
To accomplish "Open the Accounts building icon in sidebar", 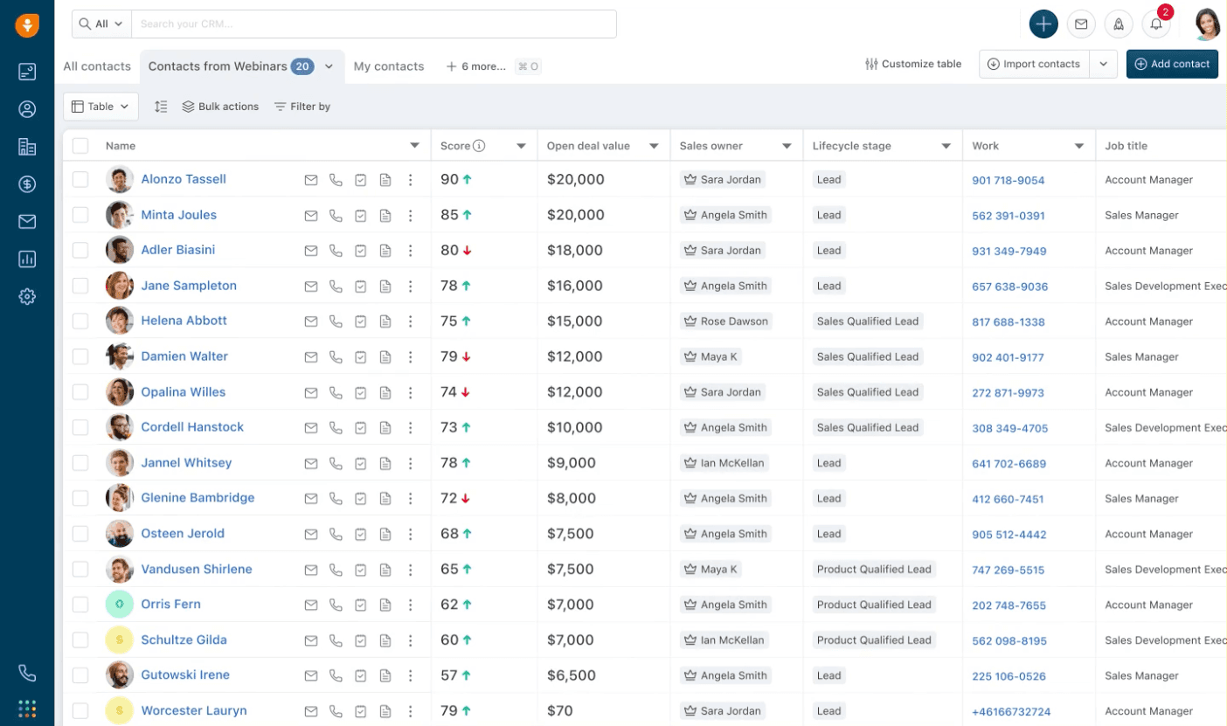I will tap(27, 147).
